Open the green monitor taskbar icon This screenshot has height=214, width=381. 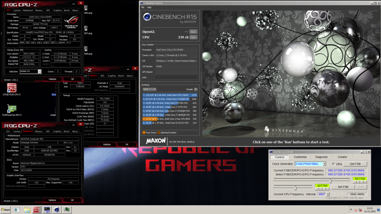pos(67,210)
